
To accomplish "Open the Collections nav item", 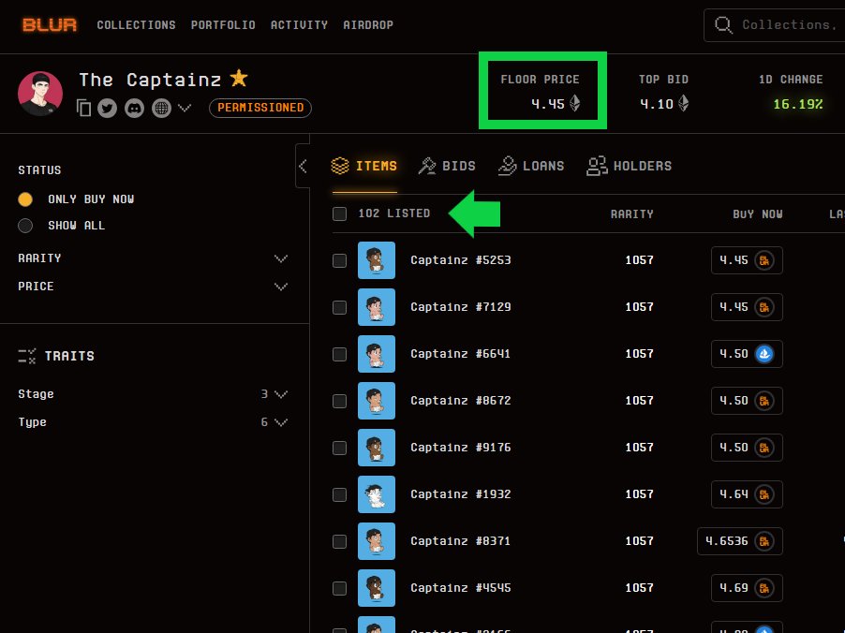I will [x=137, y=24].
